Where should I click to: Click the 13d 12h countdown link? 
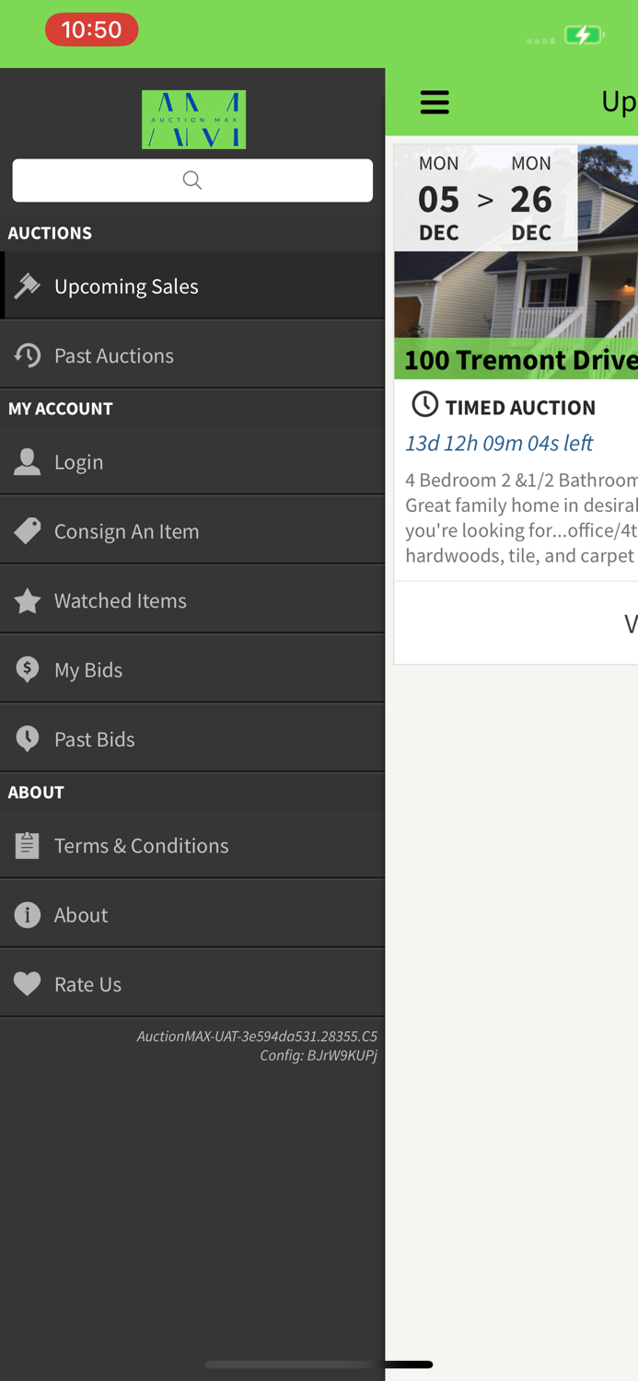500,443
